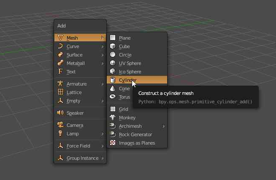Open the Lamp menu entry

80,134
